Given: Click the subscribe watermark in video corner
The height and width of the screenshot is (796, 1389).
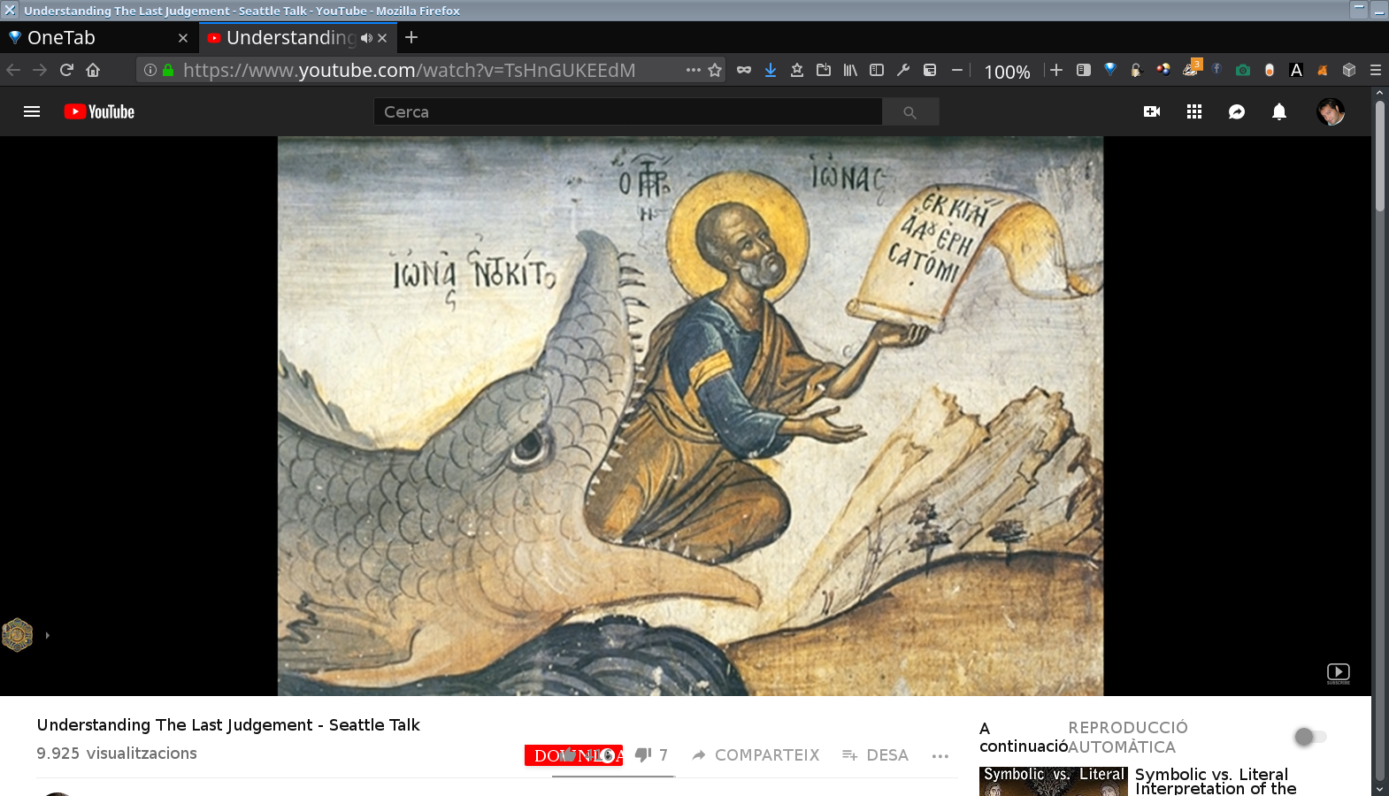Looking at the screenshot, I should click(x=1339, y=674).
